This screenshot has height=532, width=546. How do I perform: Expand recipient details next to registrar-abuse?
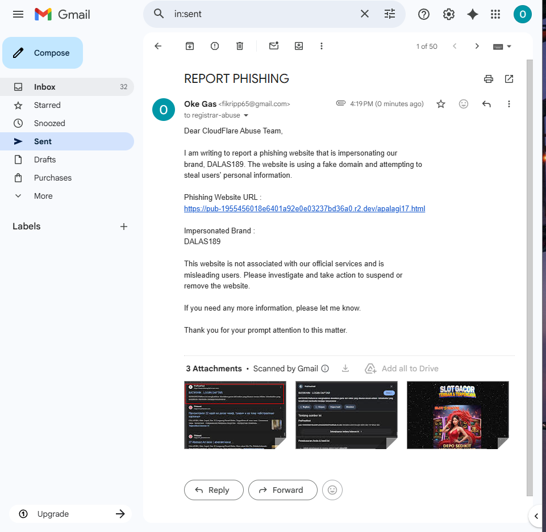pos(246,115)
